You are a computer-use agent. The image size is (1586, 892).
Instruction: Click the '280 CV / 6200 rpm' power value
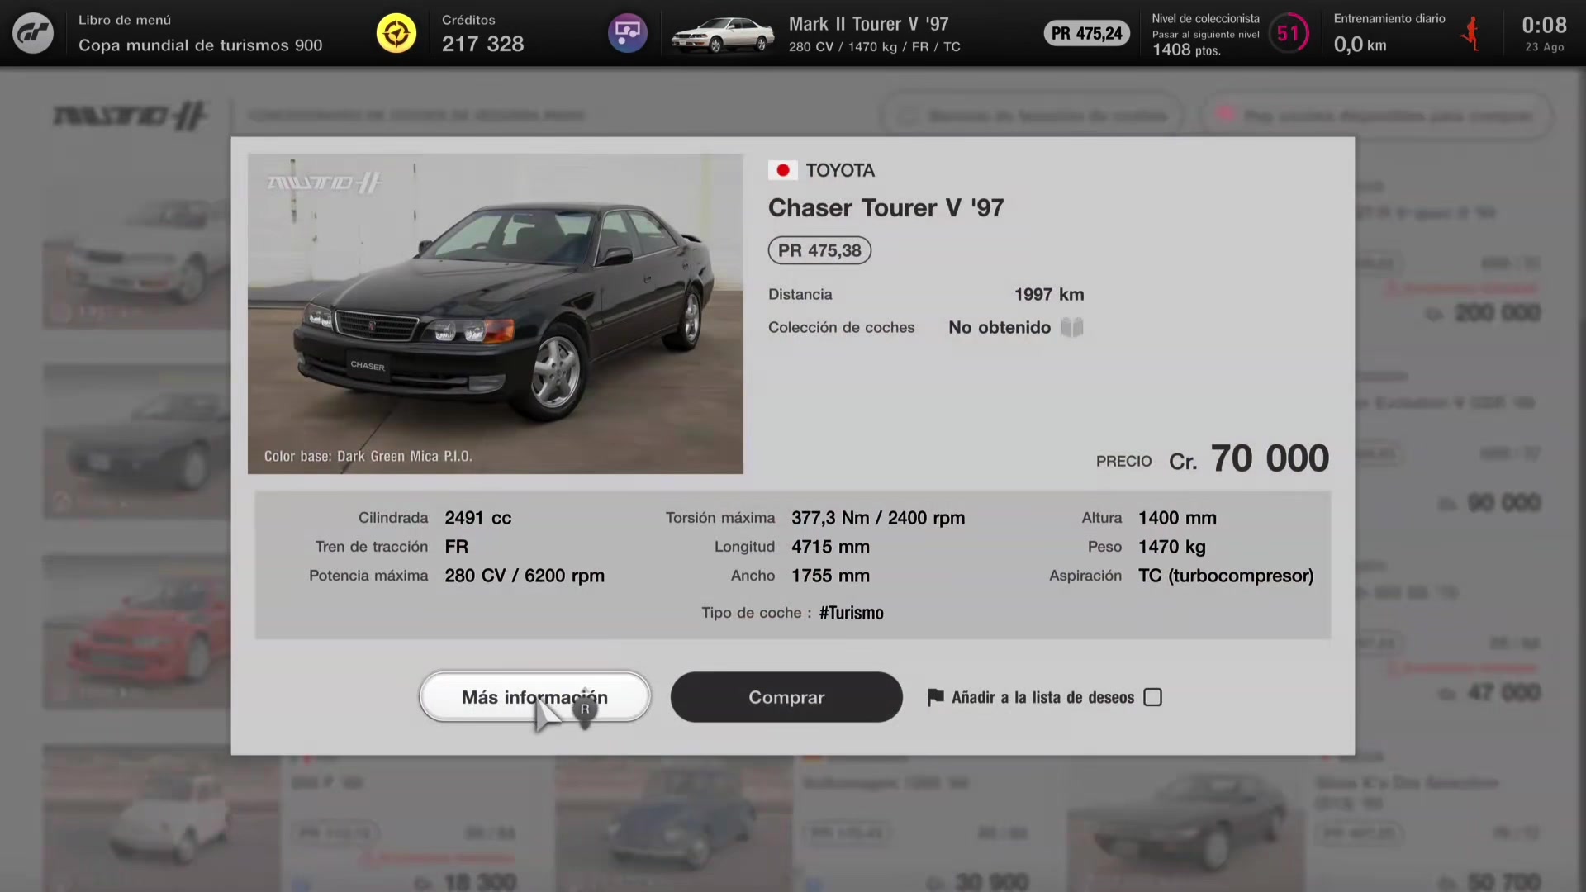click(525, 576)
